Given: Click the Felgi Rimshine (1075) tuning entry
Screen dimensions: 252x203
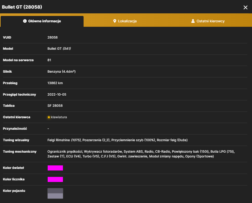Looking at the screenshot, I should click(x=64, y=140).
